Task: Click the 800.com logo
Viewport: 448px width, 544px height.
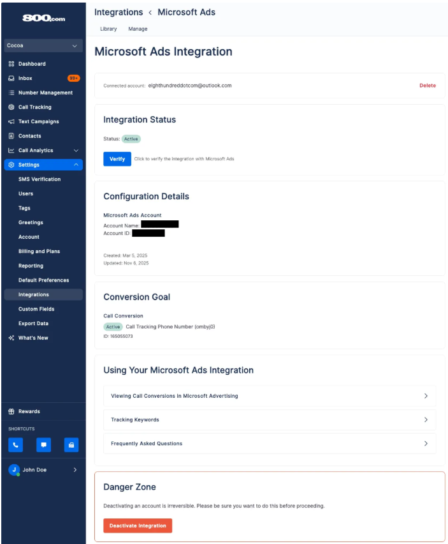Action: tap(43, 18)
